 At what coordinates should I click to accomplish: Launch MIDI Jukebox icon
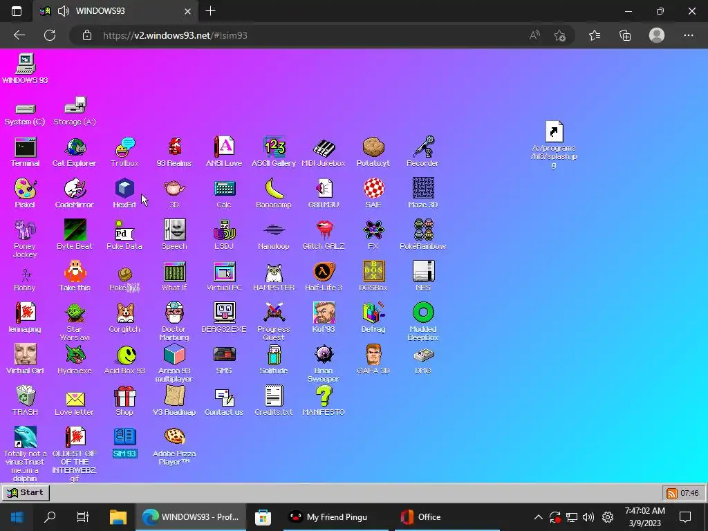[x=324, y=152]
